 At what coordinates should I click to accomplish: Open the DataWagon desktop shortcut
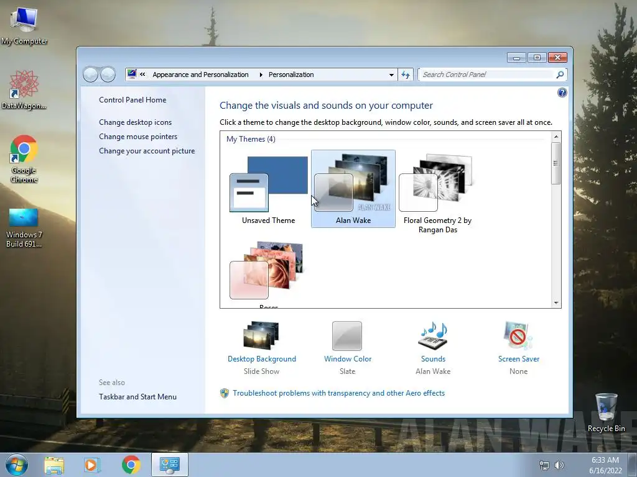point(24,89)
